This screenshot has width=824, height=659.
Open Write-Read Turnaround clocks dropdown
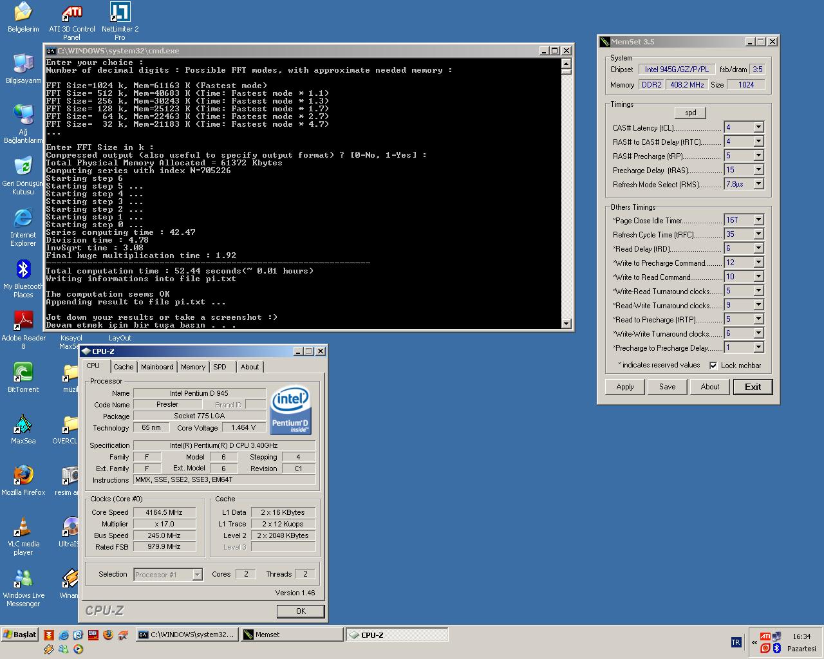[x=758, y=291]
